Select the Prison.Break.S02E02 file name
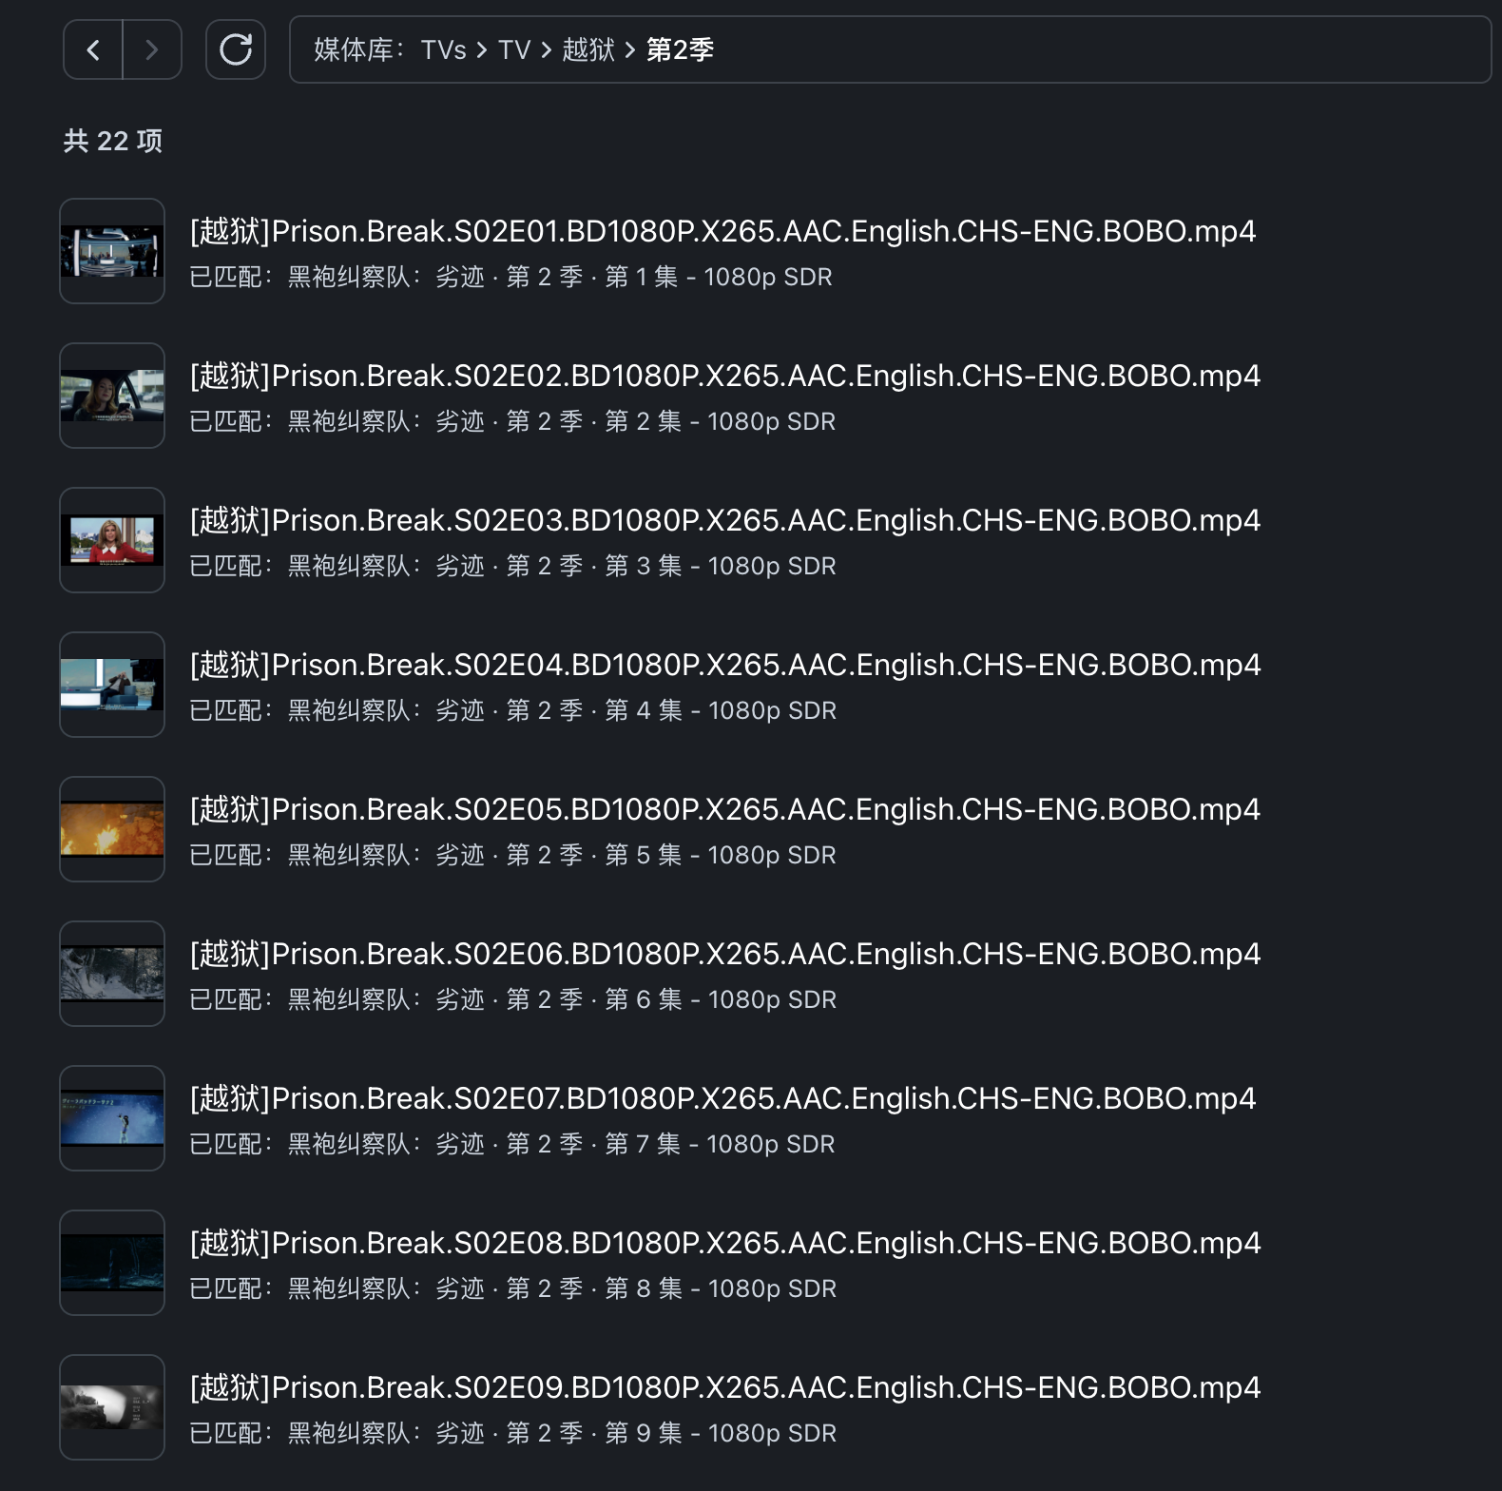 [x=725, y=376]
